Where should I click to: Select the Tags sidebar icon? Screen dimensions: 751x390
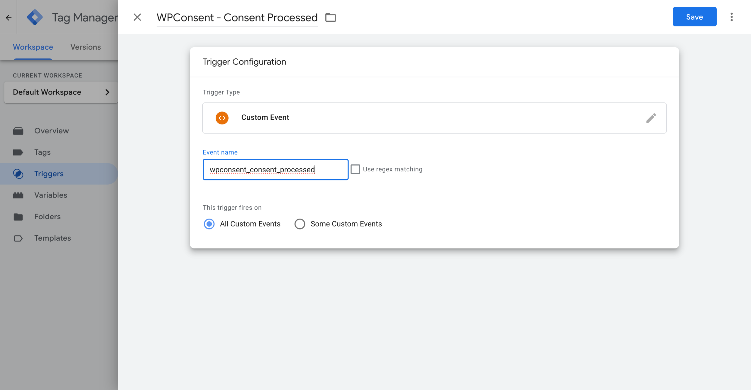18,152
